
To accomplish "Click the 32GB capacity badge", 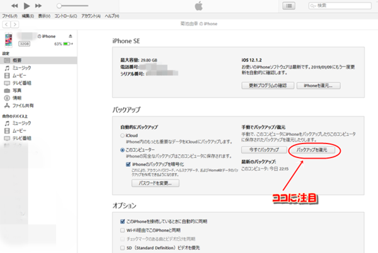I will [x=25, y=44].
